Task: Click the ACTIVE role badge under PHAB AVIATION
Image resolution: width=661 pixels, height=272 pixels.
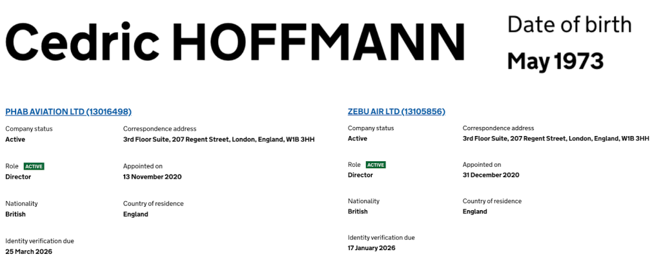Action: click(x=34, y=166)
